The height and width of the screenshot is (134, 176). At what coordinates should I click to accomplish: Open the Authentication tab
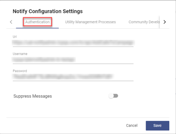[37, 22]
